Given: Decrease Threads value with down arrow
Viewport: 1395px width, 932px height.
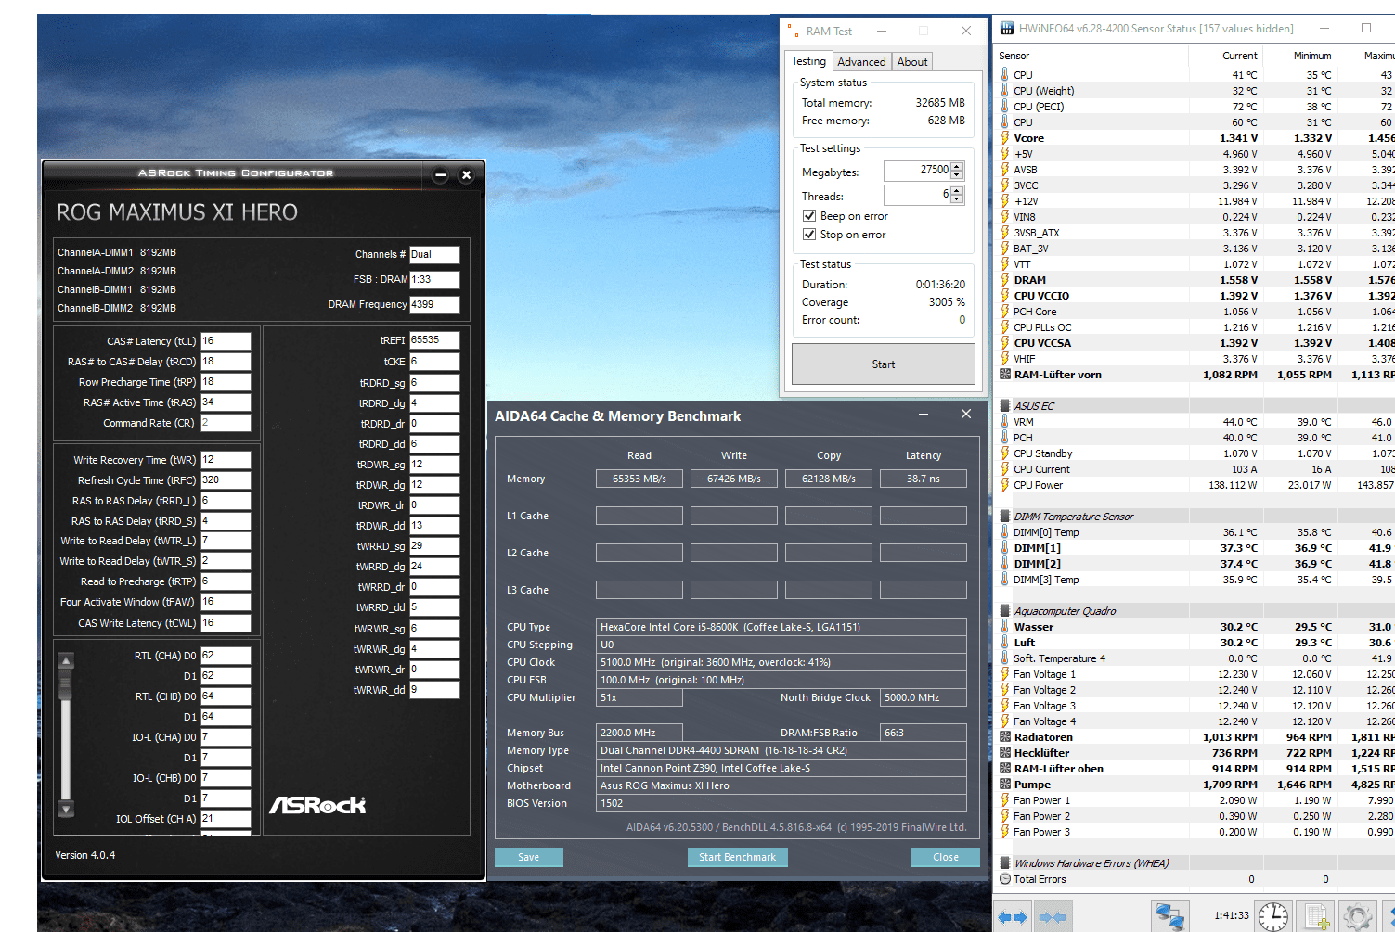Looking at the screenshot, I should coord(957,199).
